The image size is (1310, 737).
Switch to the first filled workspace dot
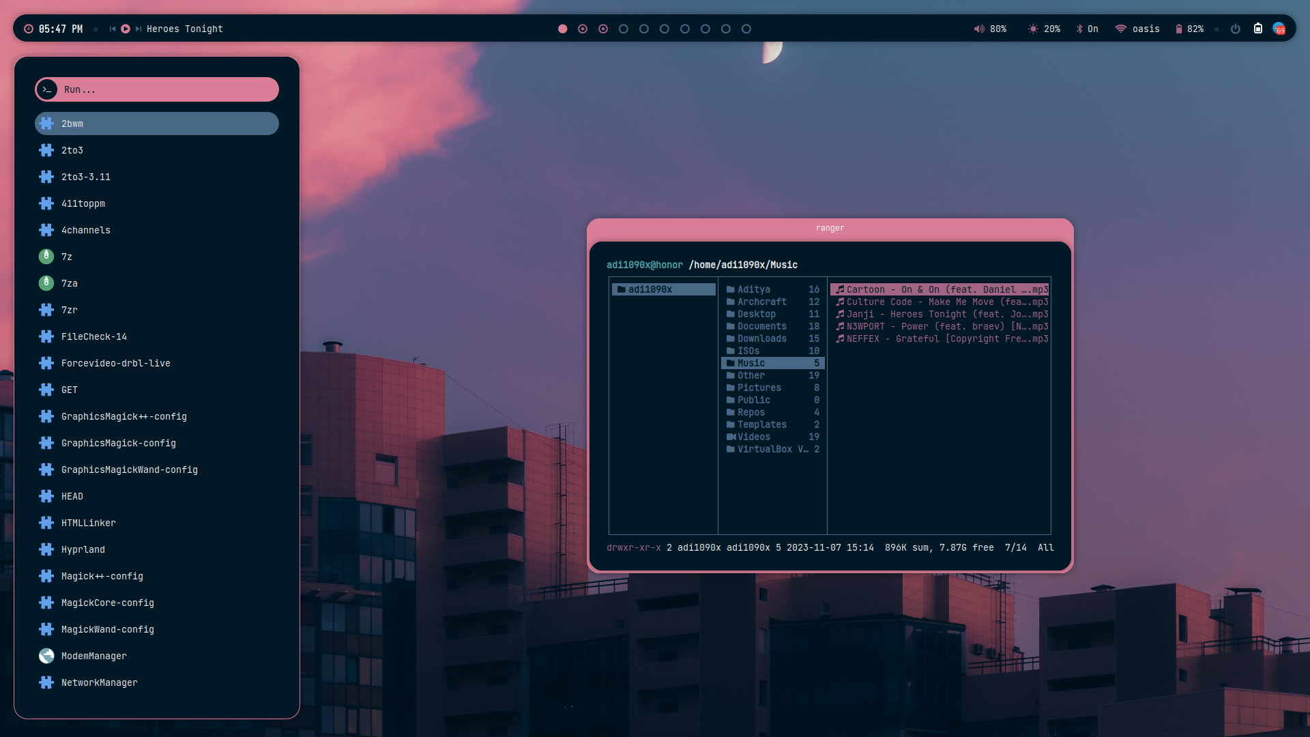(x=562, y=29)
